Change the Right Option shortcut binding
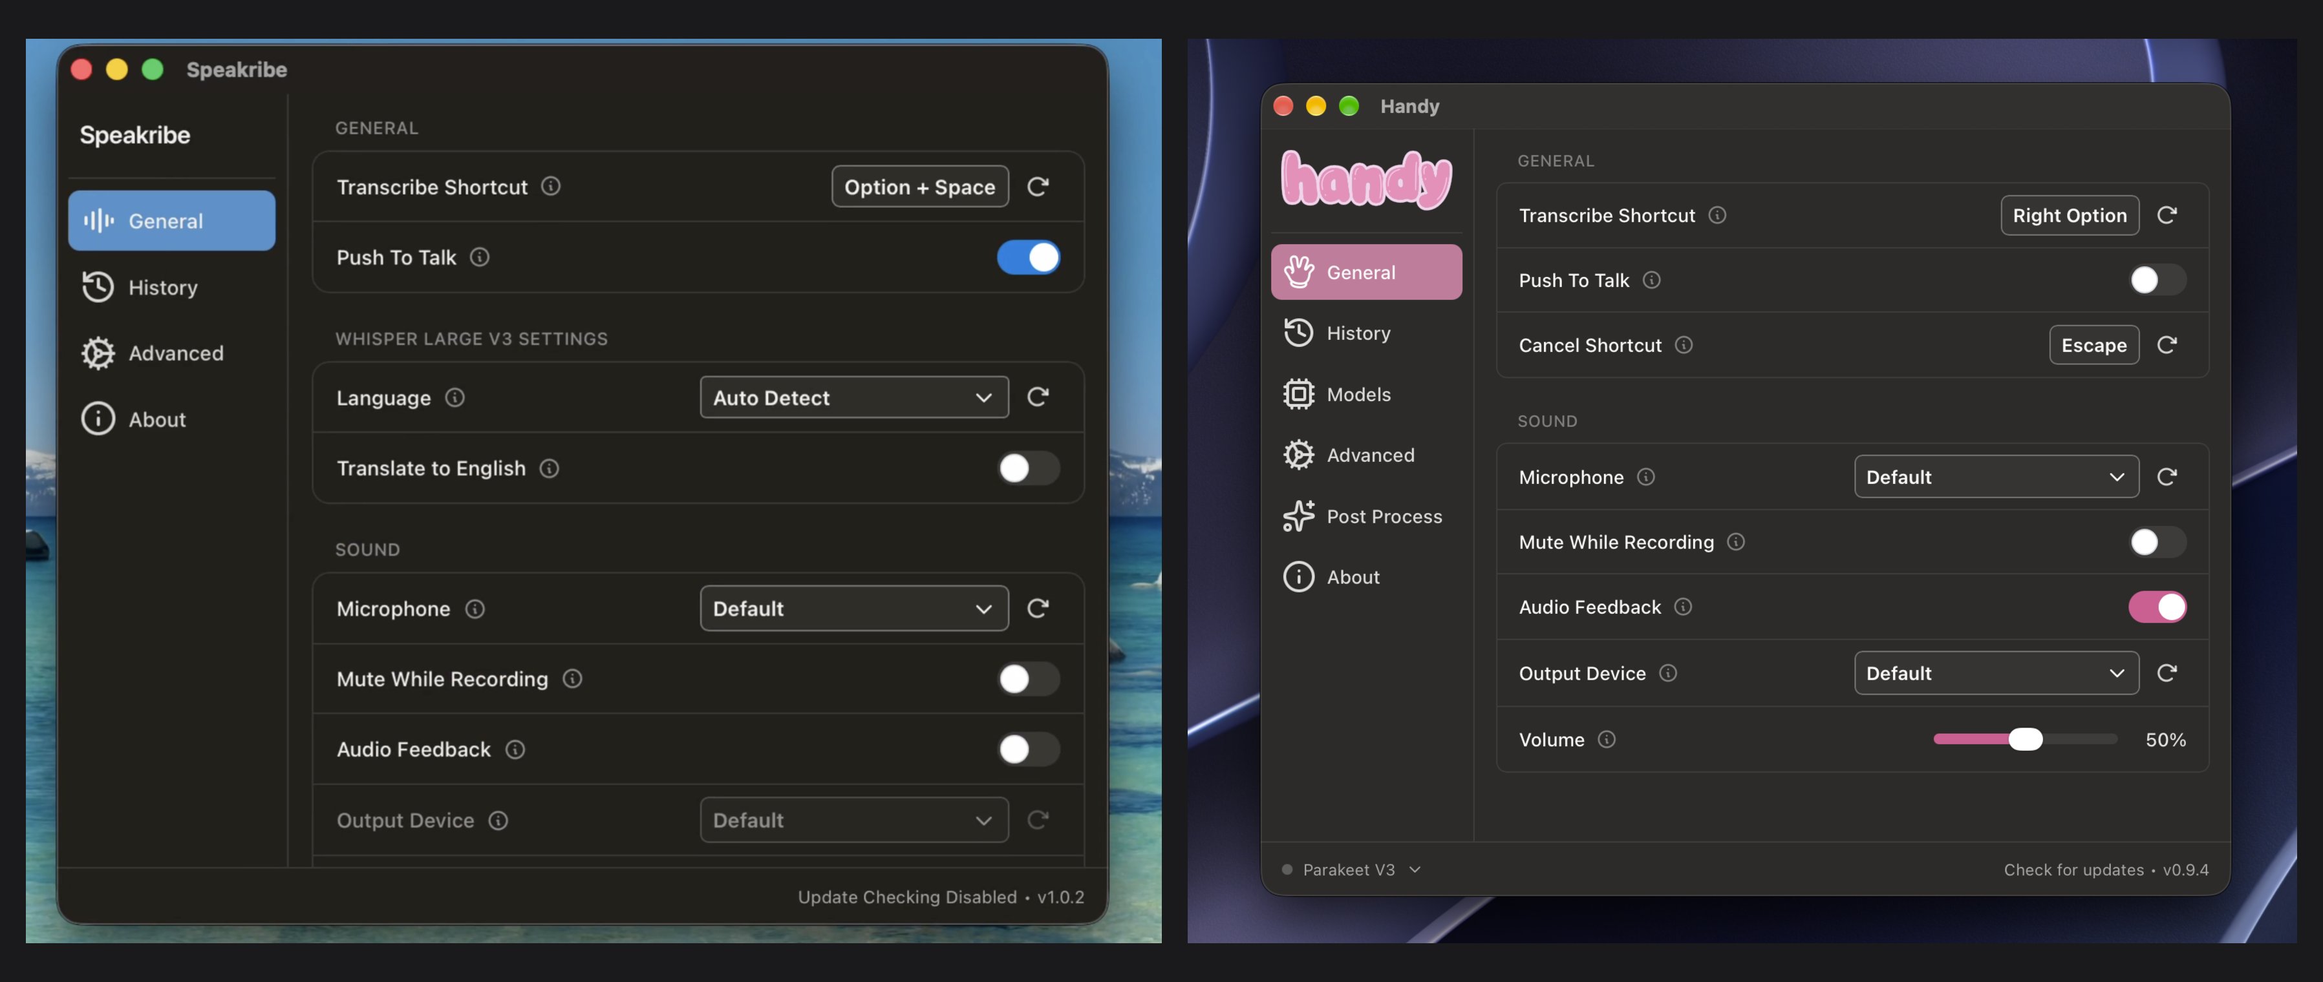This screenshot has height=982, width=2323. (x=2070, y=215)
